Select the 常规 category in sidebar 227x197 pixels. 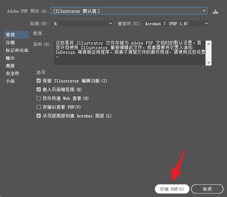click(17, 35)
